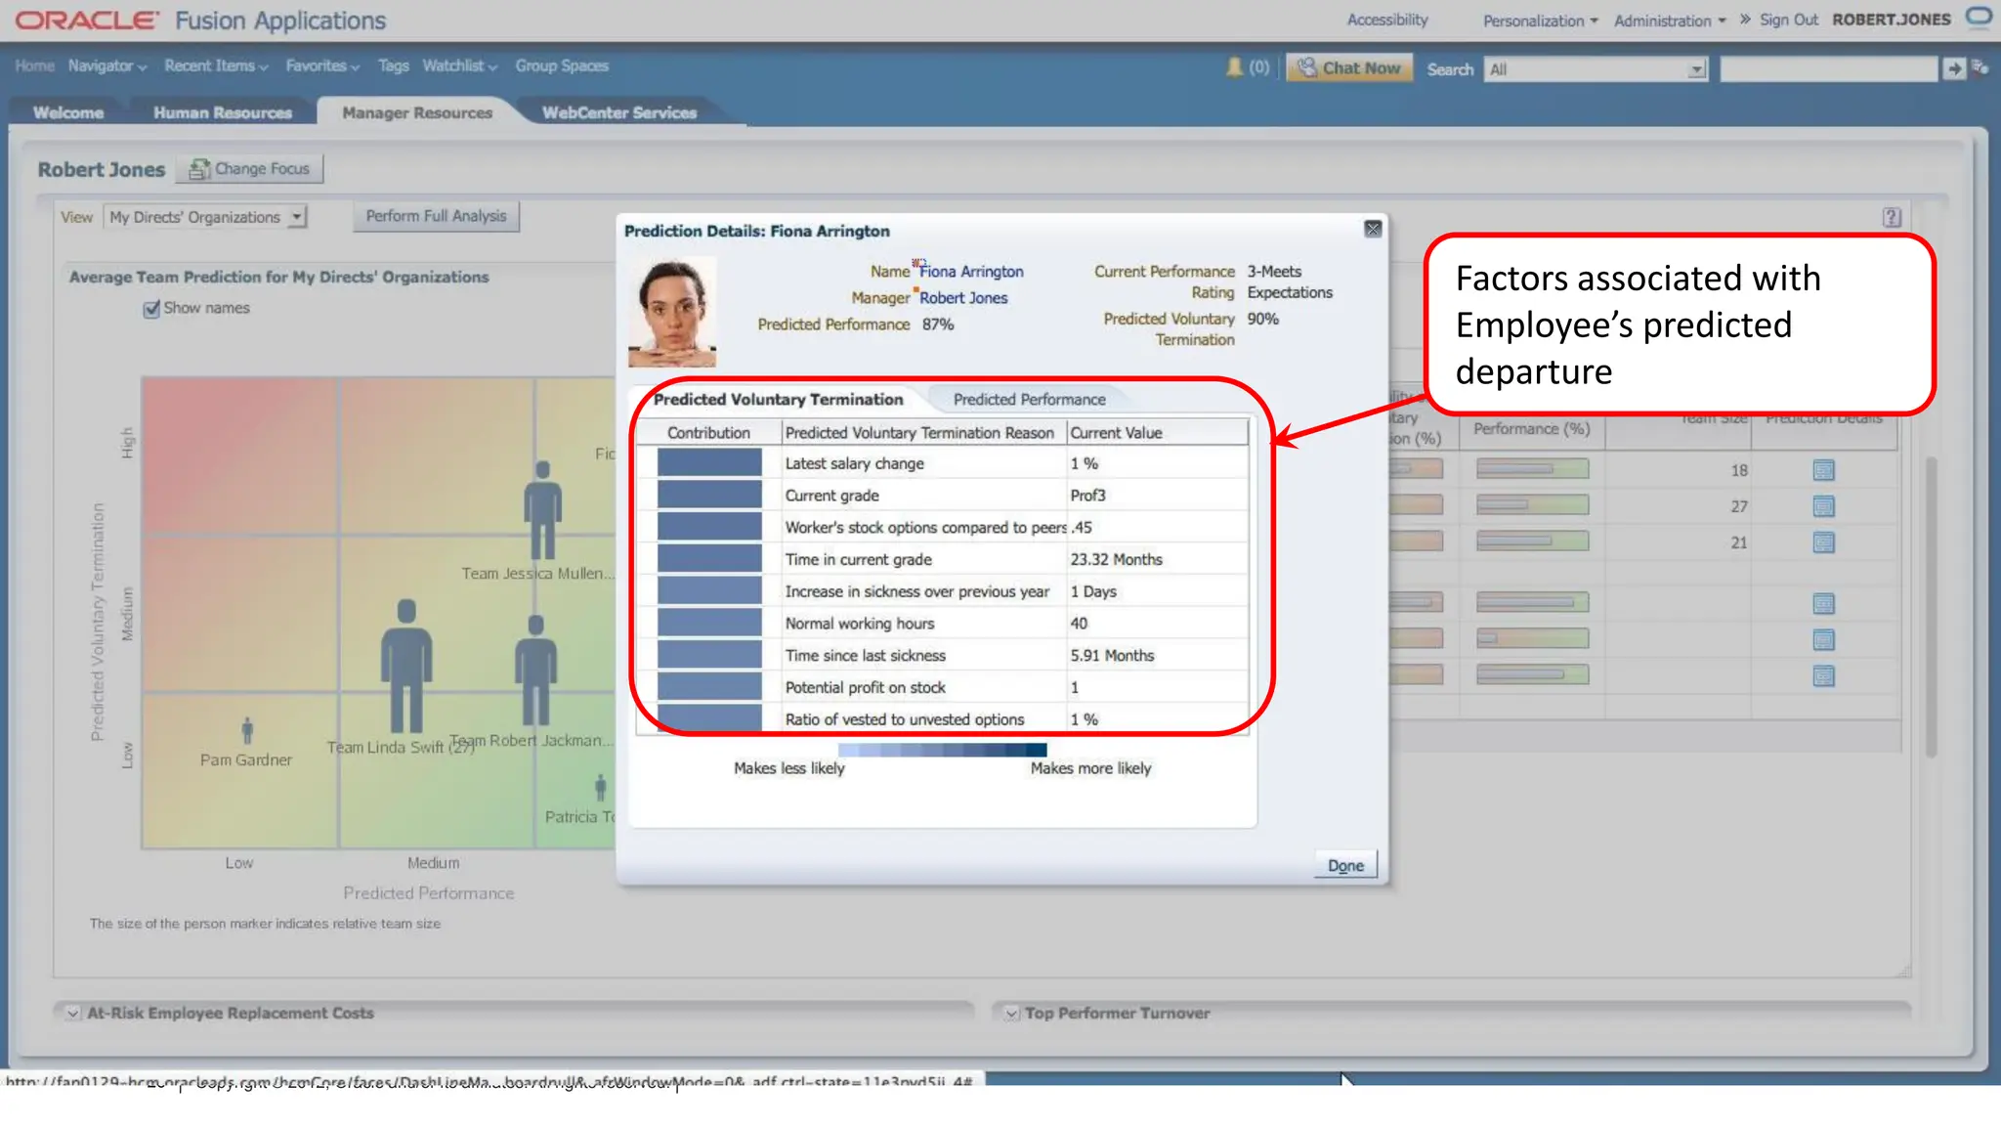Open the Administration dropdown menu
The image size is (2001, 1126).
tap(1670, 21)
